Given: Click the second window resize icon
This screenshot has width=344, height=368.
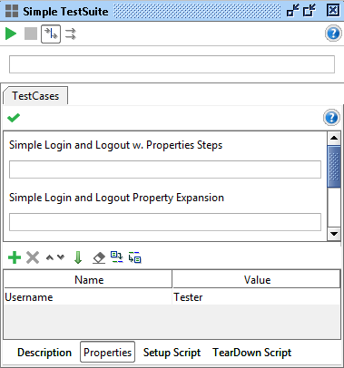Looking at the screenshot, I should pyautogui.click(x=310, y=10).
